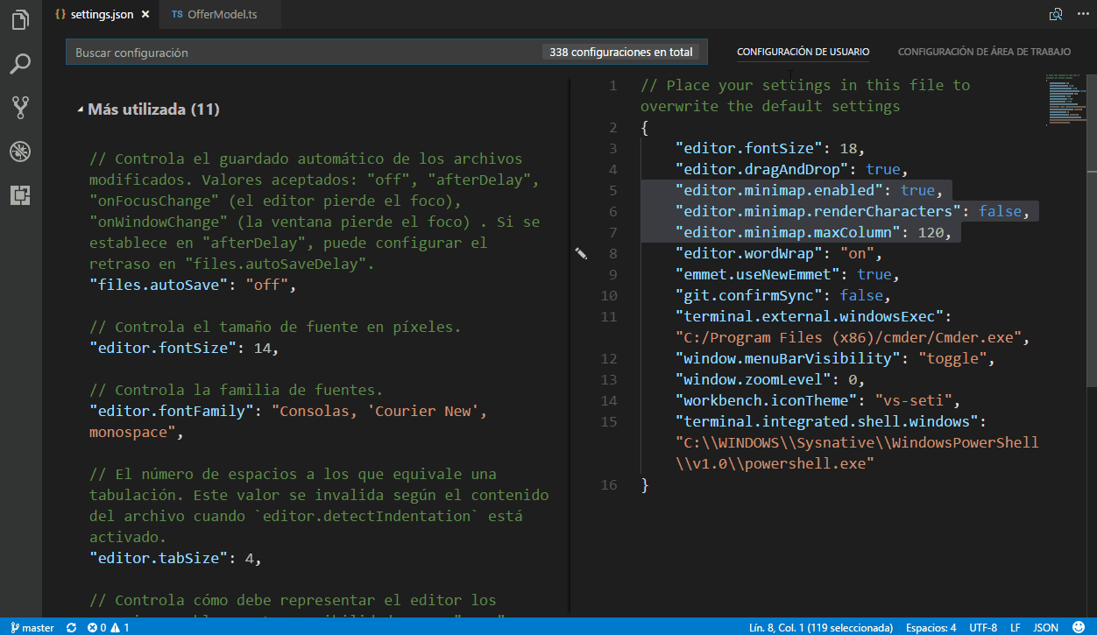Click the pencil edit icon beside line 8
The image size is (1097, 635).
coord(580,253)
